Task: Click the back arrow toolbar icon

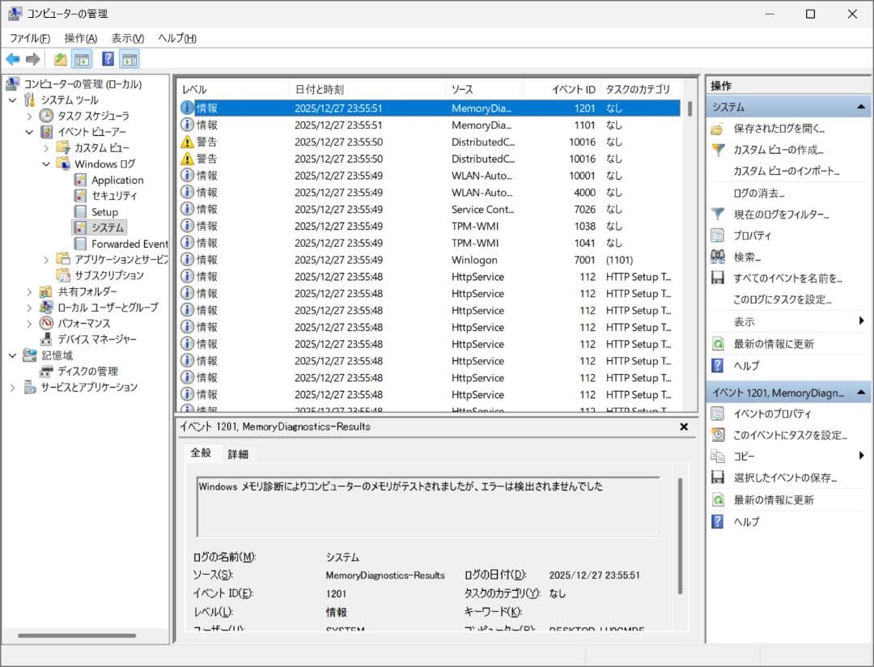Action: pyautogui.click(x=13, y=59)
